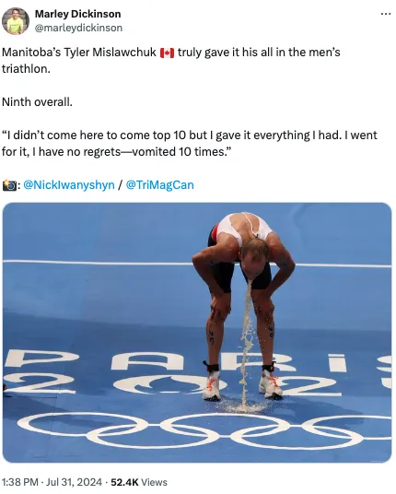The height and width of the screenshot is (494, 396).
Task: Click Marley Dickinson's profile avatar
Action: tap(16, 21)
